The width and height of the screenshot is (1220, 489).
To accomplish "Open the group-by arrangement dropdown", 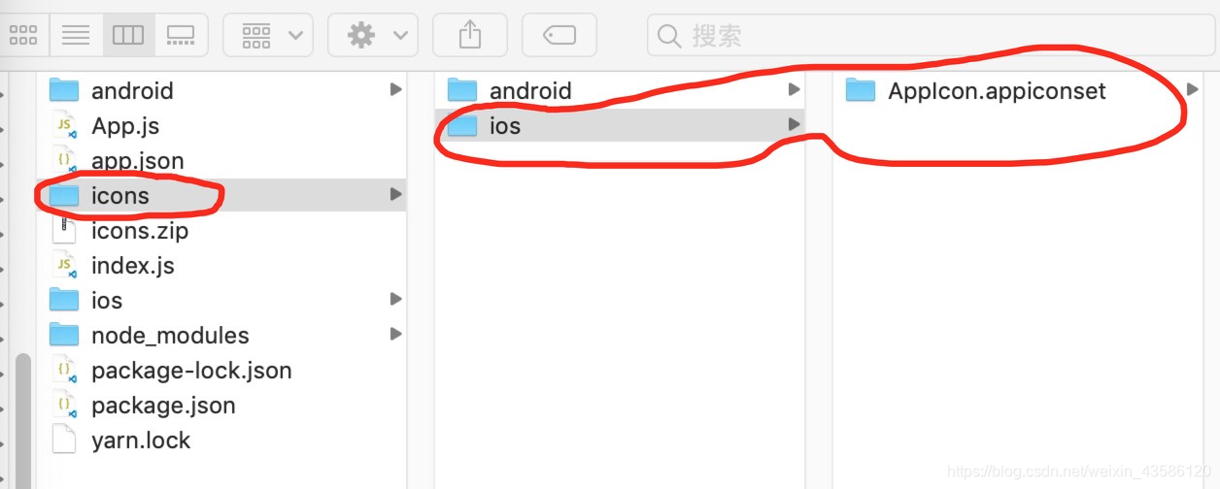I will [x=268, y=36].
